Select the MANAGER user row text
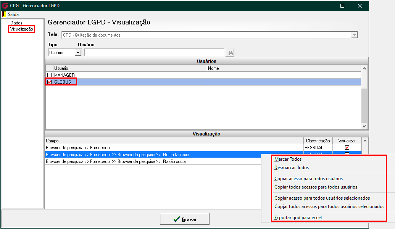The height and width of the screenshot is (229, 395). point(64,75)
